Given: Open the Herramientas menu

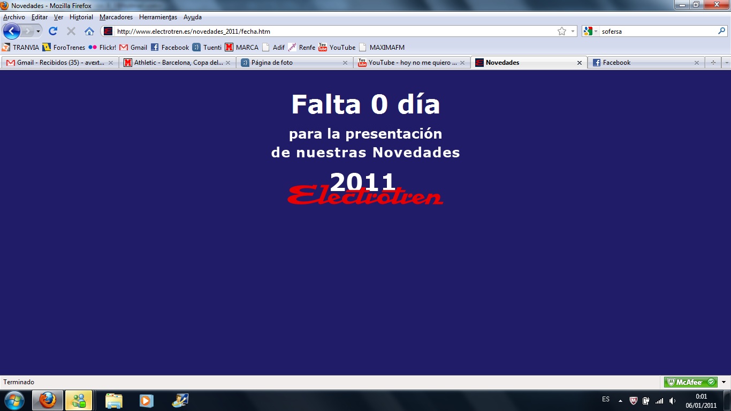Looking at the screenshot, I should pos(158,17).
